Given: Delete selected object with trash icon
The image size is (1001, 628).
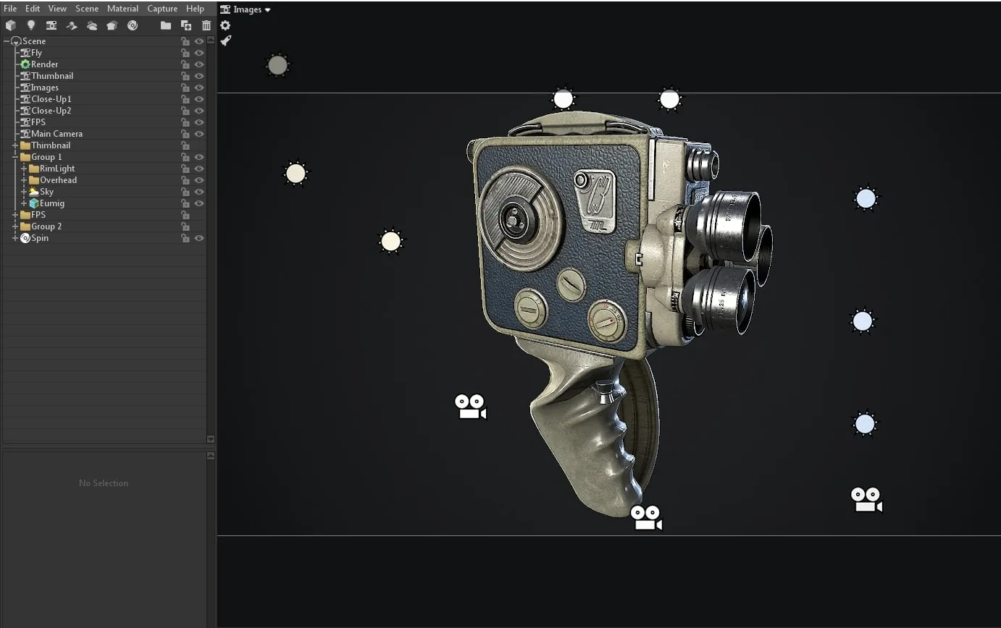Looking at the screenshot, I should [x=206, y=25].
